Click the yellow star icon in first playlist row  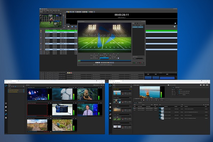[x=41, y=31]
